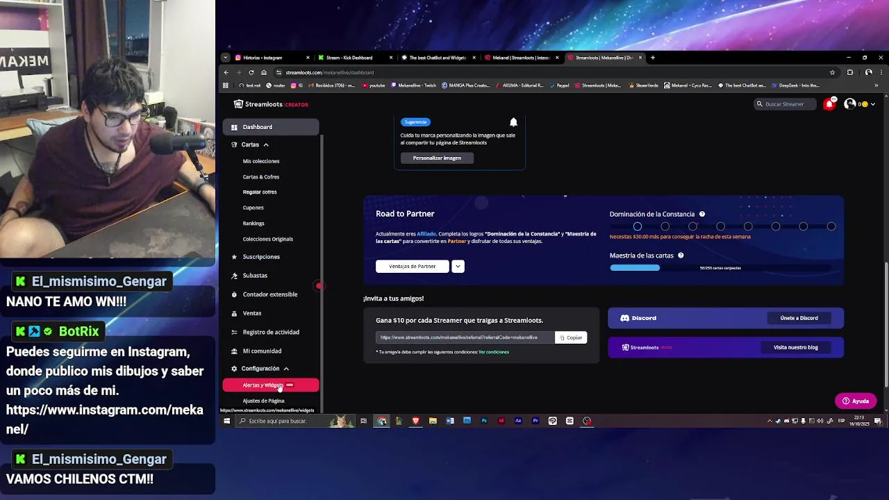
Task: Click the Únete a Discord button
Action: click(799, 318)
